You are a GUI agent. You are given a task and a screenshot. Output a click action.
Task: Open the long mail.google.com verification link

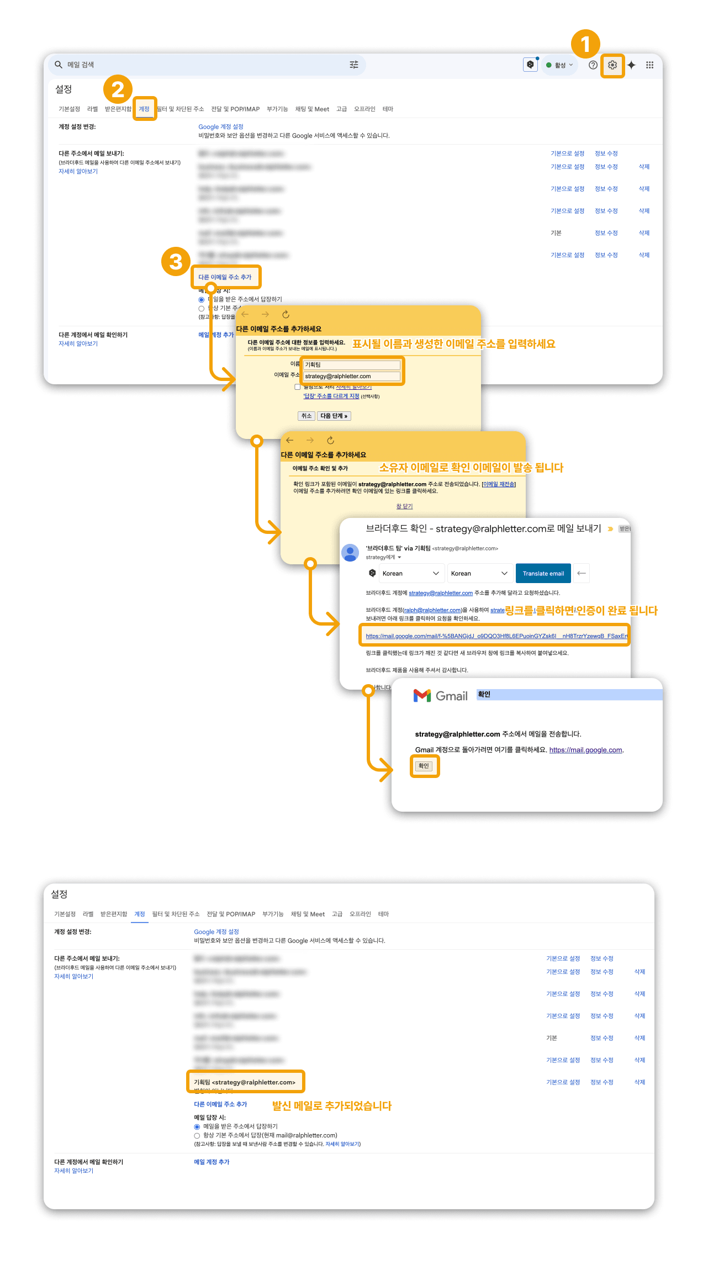click(496, 636)
